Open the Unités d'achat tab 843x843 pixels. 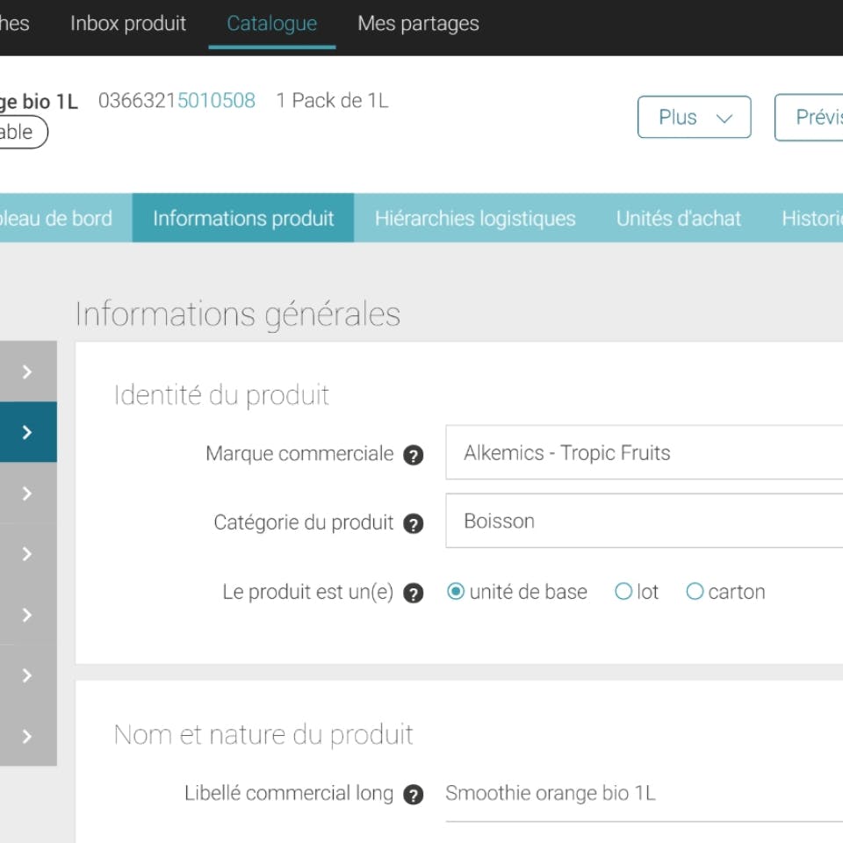tap(678, 219)
